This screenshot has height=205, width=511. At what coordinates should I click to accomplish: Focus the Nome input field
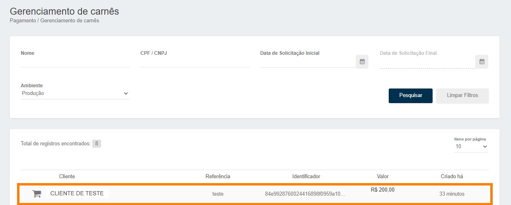pyautogui.click(x=75, y=62)
